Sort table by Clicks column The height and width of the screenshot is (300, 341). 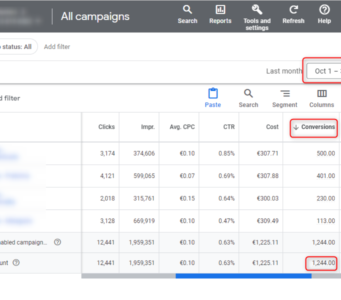click(106, 127)
